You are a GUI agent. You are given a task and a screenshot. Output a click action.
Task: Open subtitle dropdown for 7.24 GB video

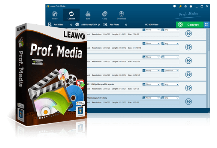[x=151, y=30]
